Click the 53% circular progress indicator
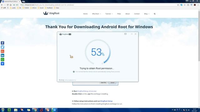 click(98, 52)
